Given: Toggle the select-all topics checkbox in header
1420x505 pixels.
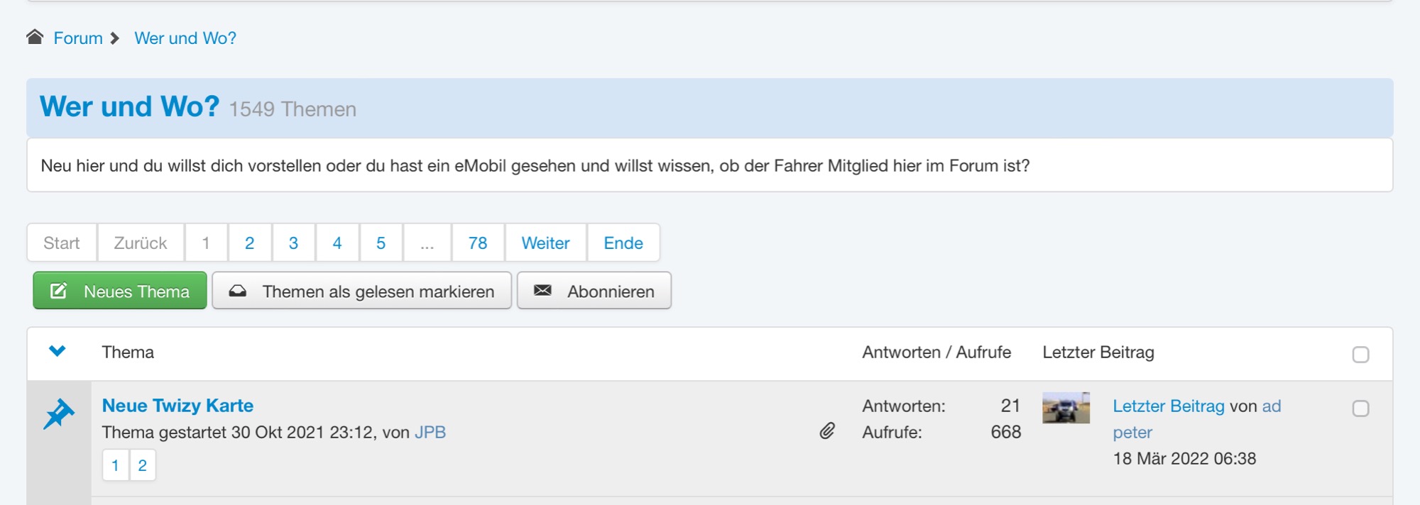Looking at the screenshot, I should [x=1360, y=355].
